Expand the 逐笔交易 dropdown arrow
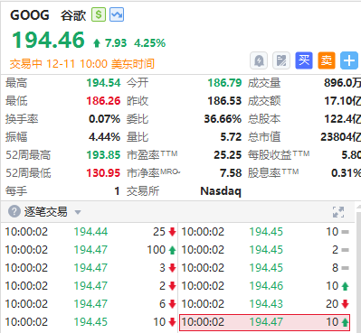361x333 pixels. (x=78, y=212)
